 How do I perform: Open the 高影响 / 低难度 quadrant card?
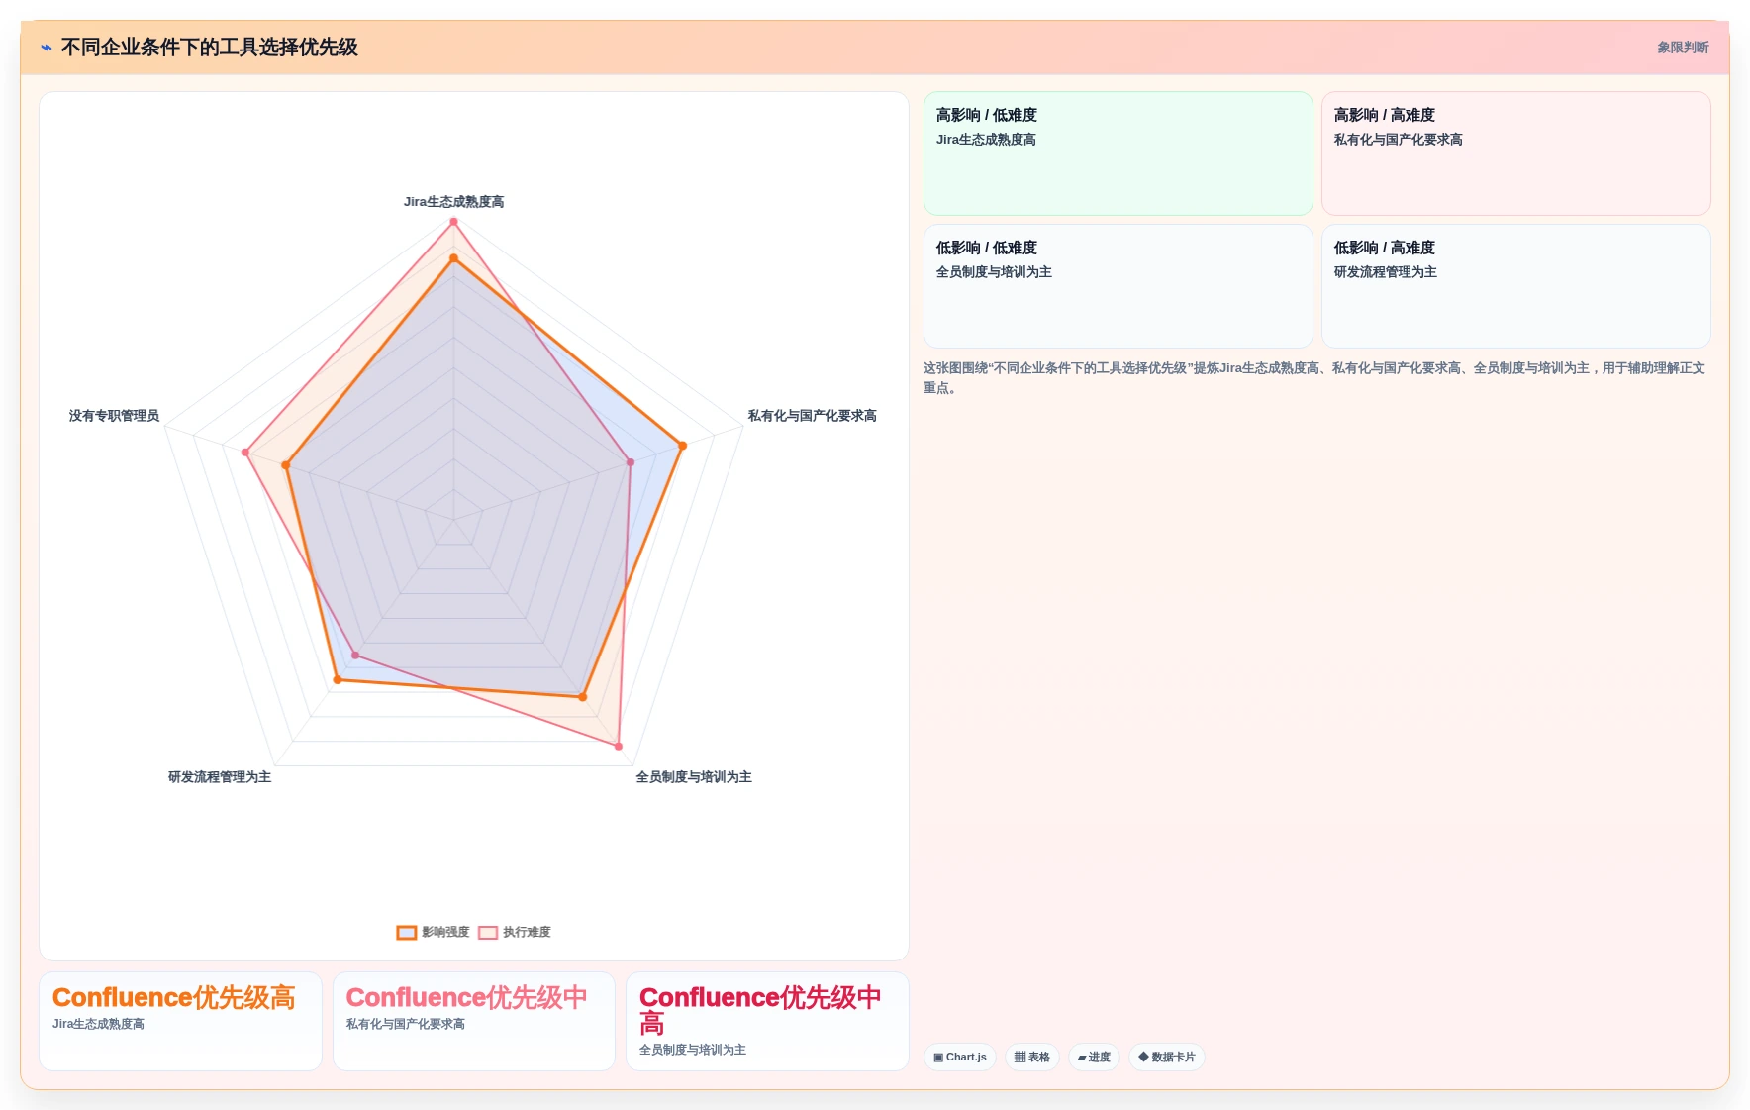click(x=1118, y=153)
